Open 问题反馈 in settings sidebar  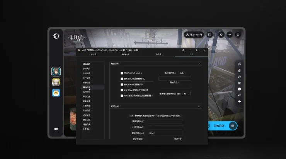point(87,125)
